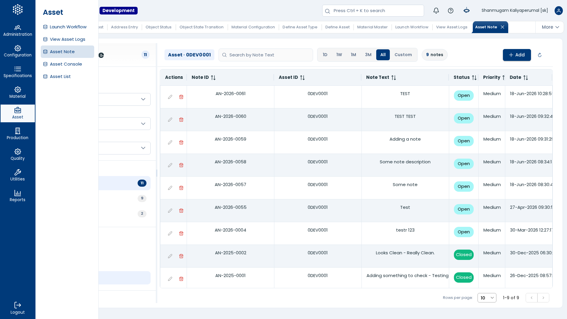Go to the previous page of notes
567x319 pixels.
[x=532, y=298]
